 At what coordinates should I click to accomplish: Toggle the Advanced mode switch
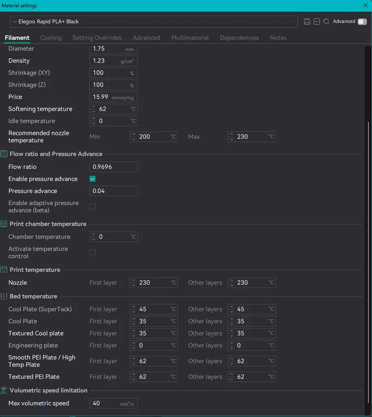[x=362, y=22]
